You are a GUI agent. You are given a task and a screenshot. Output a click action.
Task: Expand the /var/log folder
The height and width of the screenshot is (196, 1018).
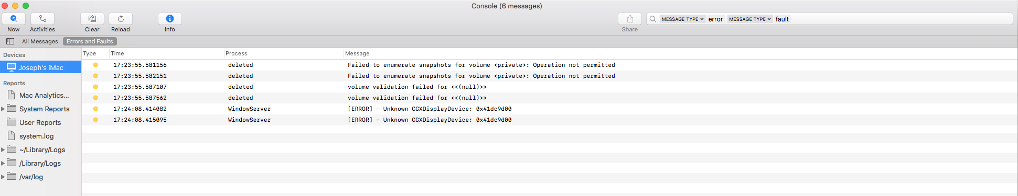point(3,177)
